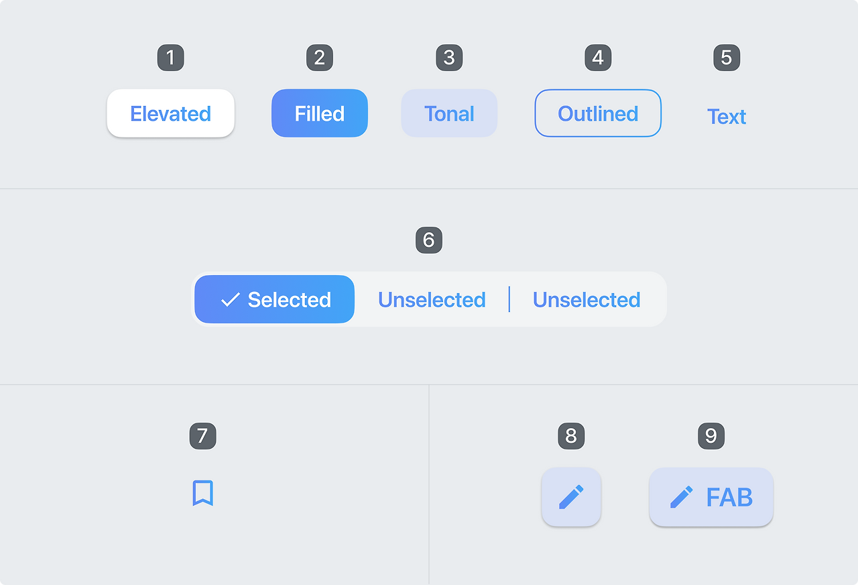Click the Outlined button
Image resolution: width=858 pixels, height=585 pixels.
(598, 113)
